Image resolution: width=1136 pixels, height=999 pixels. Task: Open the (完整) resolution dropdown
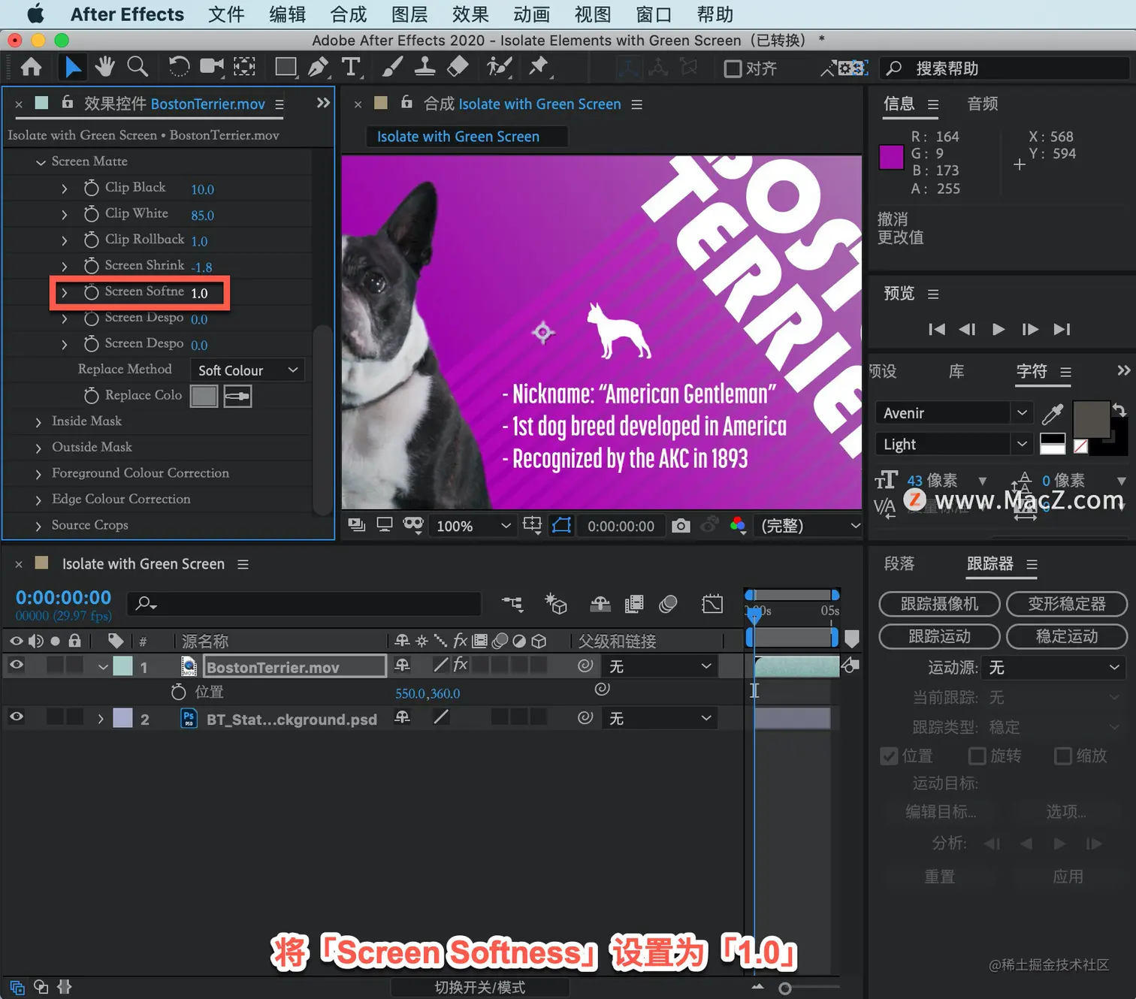click(810, 526)
